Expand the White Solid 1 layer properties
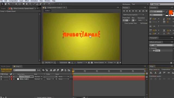The image size is (174, 98). click(x=10, y=79)
